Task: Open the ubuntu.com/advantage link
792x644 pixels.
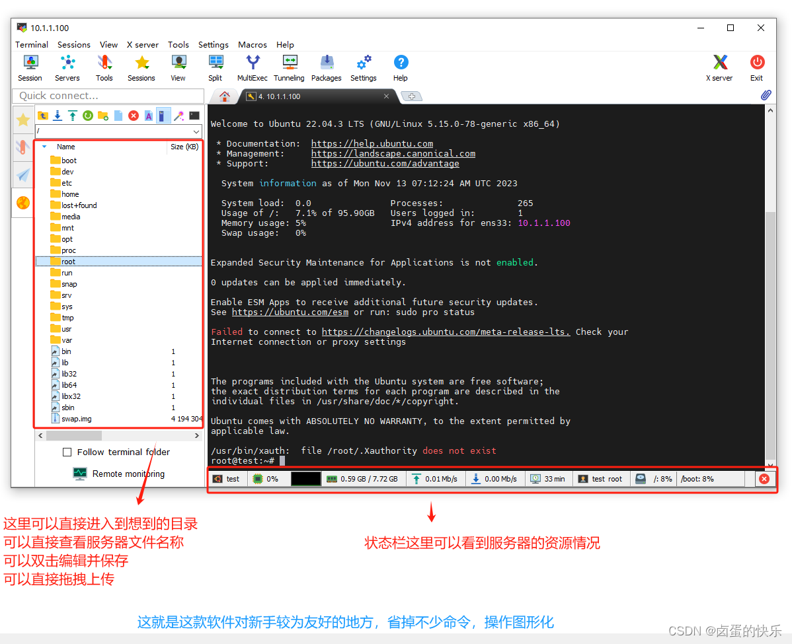Action: coord(385,164)
